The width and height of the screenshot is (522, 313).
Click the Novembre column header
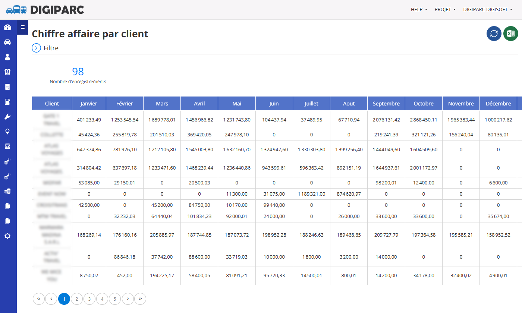tap(461, 104)
